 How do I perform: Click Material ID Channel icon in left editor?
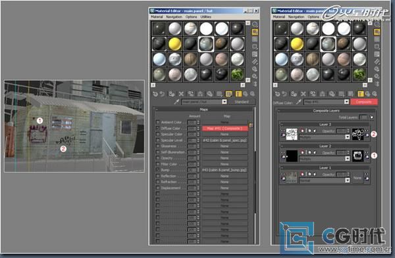click(219, 94)
